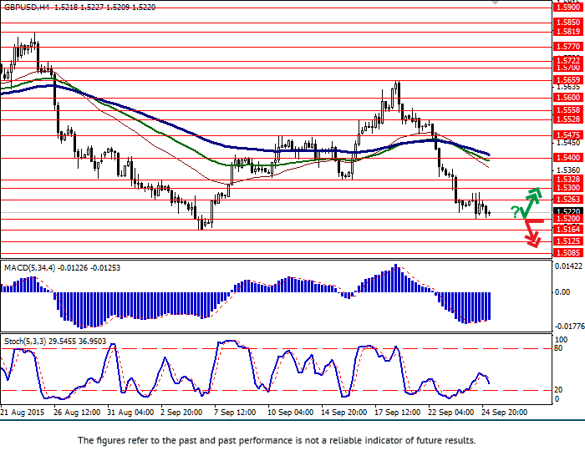The height and width of the screenshot is (461, 585).
Task: Click the 1.5400 price level label
Action: (x=568, y=158)
